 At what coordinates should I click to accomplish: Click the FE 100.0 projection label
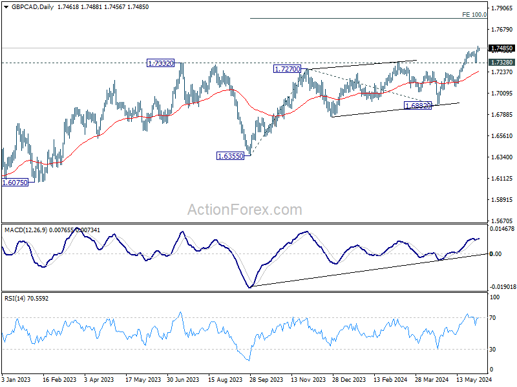[x=474, y=14]
